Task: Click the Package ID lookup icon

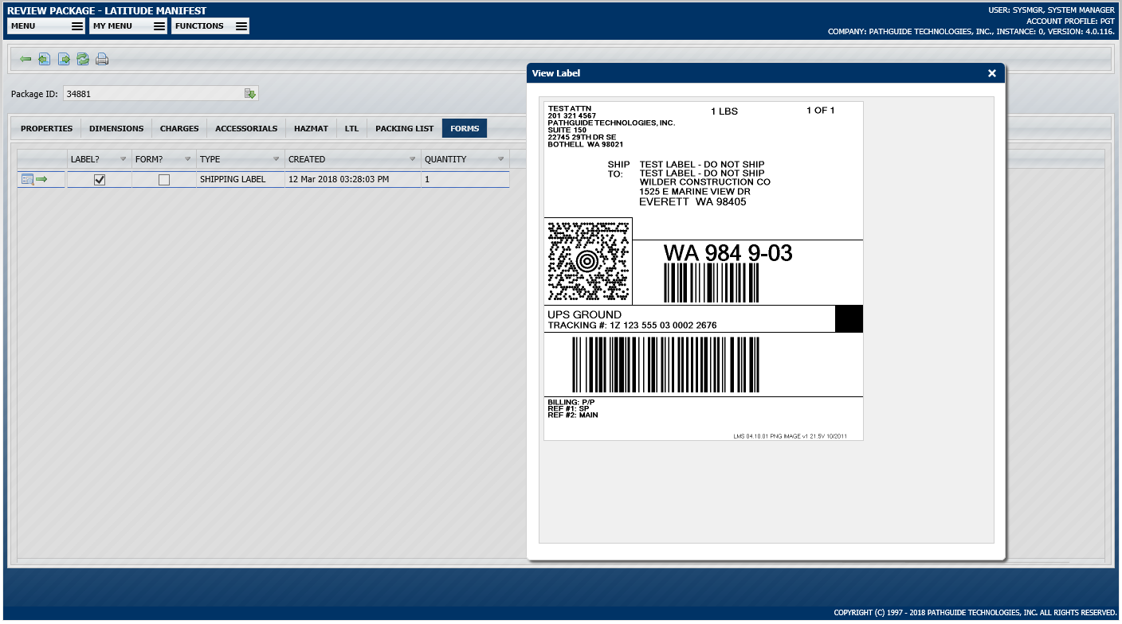Action: (x=250, y=93)
